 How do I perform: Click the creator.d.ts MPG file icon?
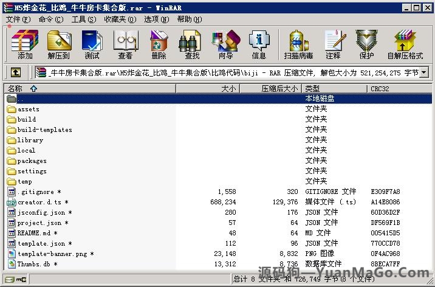[12, 202]
